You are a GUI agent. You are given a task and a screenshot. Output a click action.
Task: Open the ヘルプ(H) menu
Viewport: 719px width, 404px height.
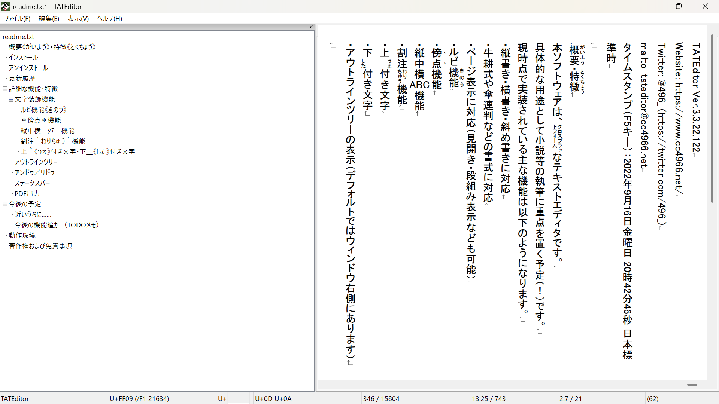click(109, 18)
